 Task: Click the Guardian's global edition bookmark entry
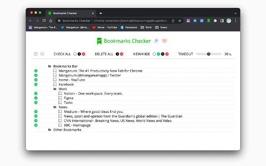[x=123, y=116]
